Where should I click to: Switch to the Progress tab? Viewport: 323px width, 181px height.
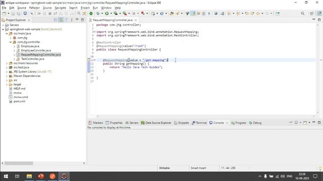[239, 123]
